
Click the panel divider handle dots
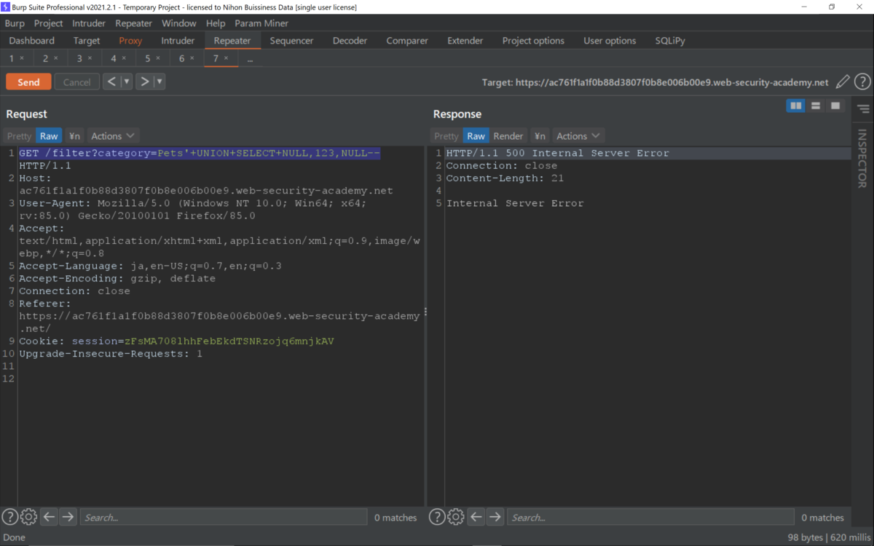coord(425,312)
